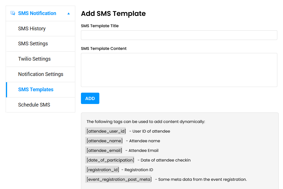Select the date_of_participation tag
The width and height of the screenshot is (283, 189).
coord(110,160)
